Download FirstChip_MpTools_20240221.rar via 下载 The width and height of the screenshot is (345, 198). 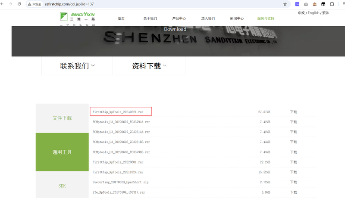[x=294, y=112]
